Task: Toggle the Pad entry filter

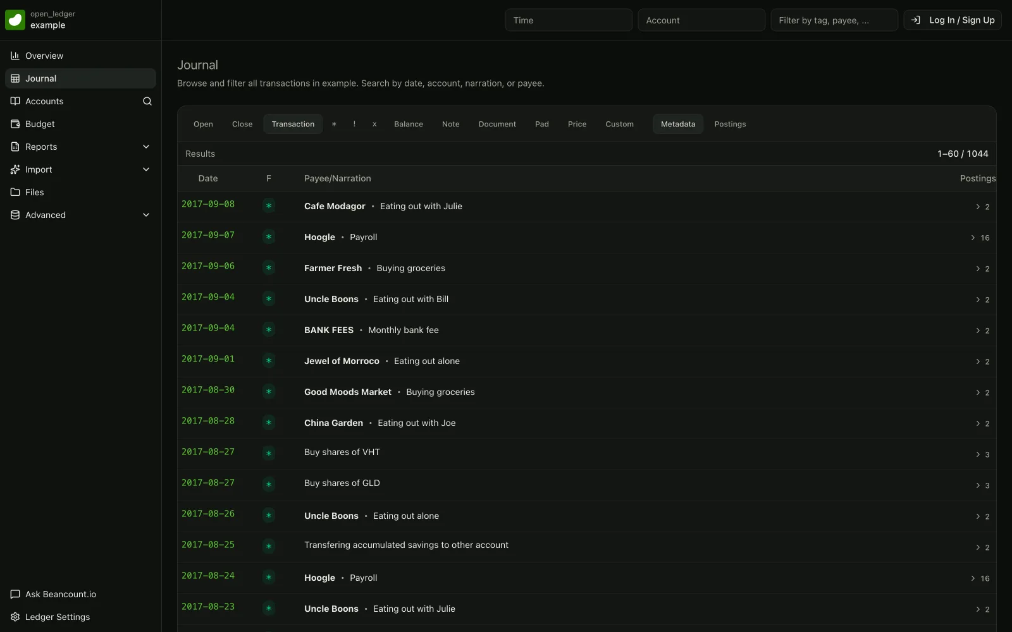Action: click(x=542, y=124)
